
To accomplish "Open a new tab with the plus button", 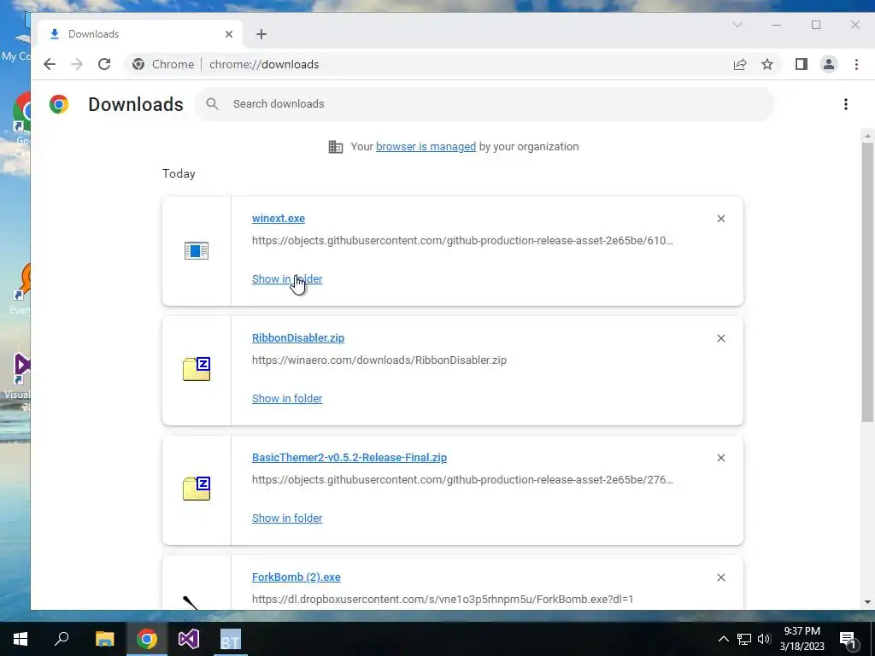I will [261, 34].
